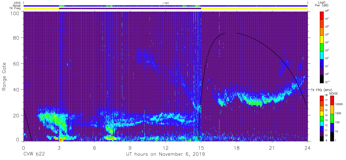
Task: Click the -151 CPID value
Action: (x=165, y=3)
